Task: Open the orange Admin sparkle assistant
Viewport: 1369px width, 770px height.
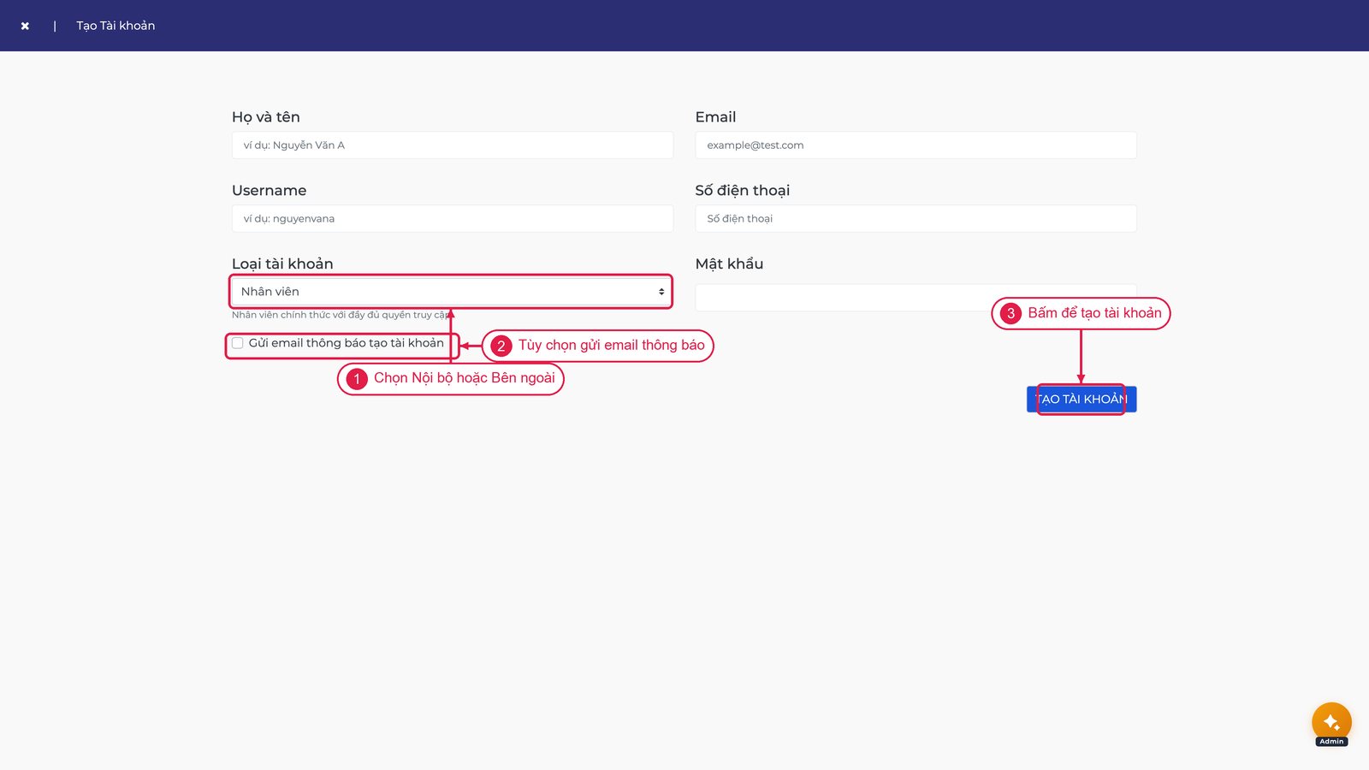Action: [1331, 722]
